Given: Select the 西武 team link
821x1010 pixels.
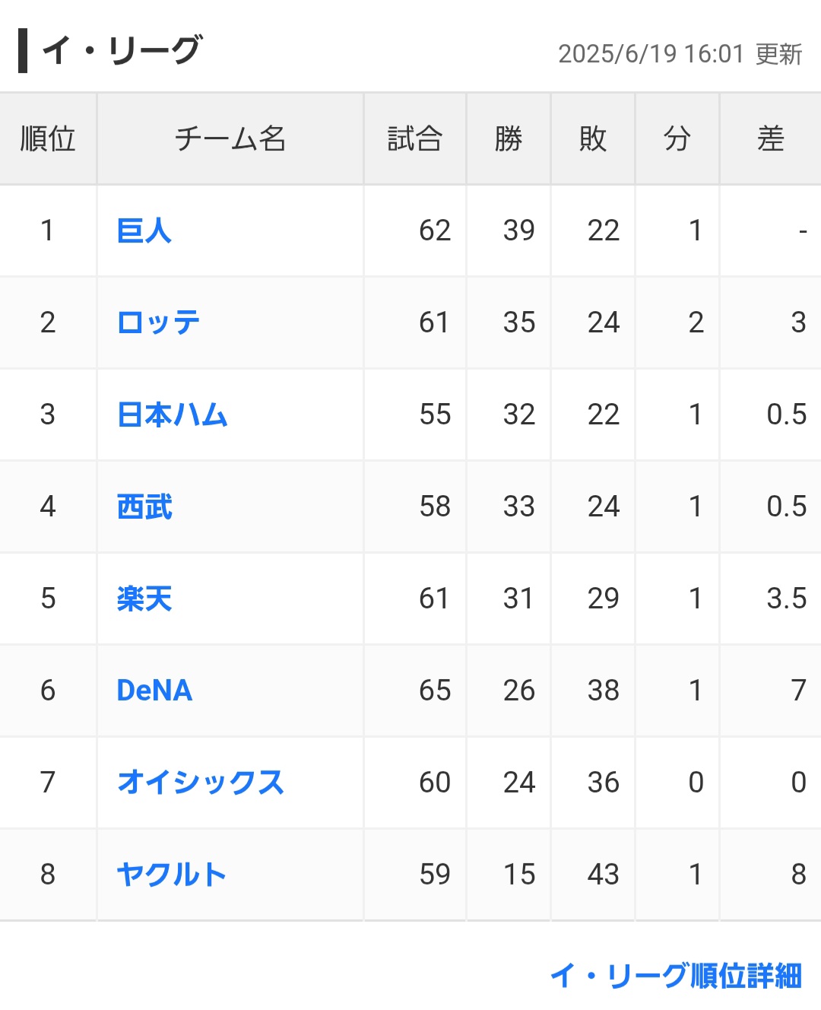Looking at the screenshot, I should (144, 507).
